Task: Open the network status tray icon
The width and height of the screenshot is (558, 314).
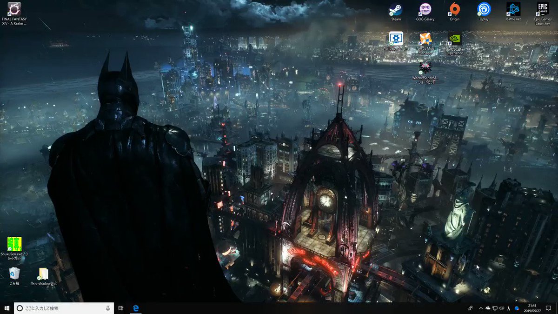Action: click(x=495, y=308)
